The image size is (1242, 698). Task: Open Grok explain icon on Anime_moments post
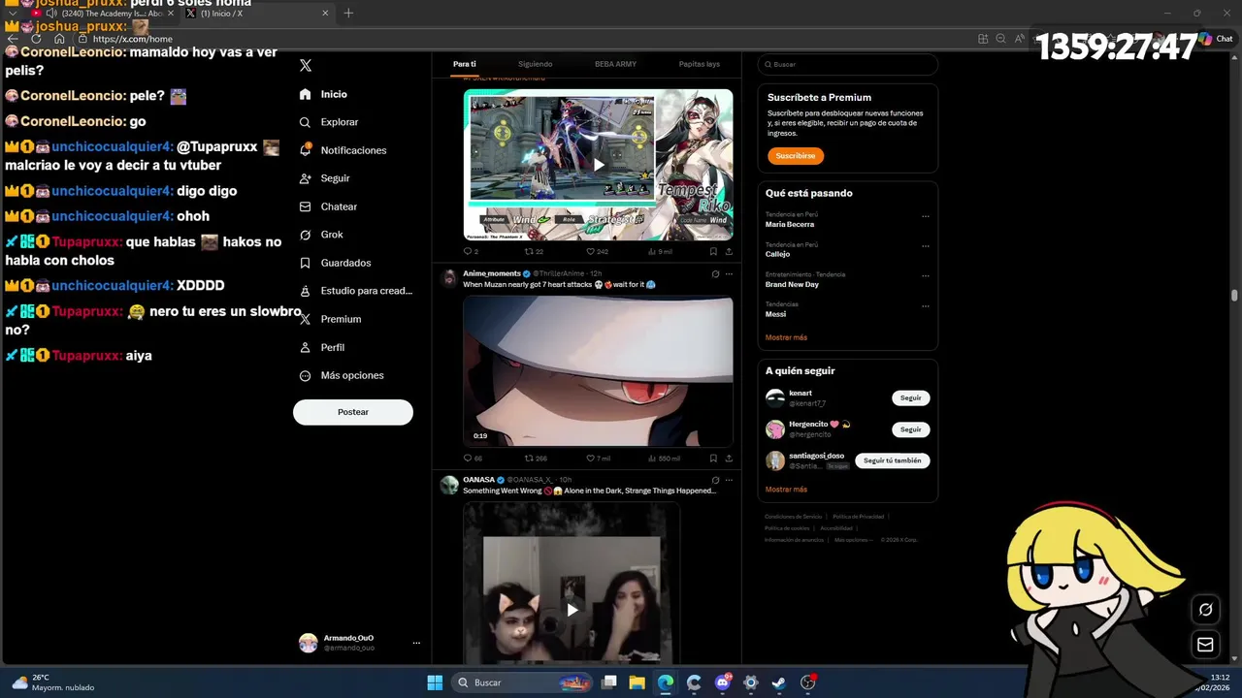pyautogui.click(x=715, y=273)
